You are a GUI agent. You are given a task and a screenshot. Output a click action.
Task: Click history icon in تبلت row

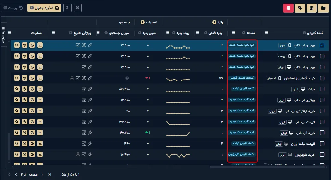[25, 89]
